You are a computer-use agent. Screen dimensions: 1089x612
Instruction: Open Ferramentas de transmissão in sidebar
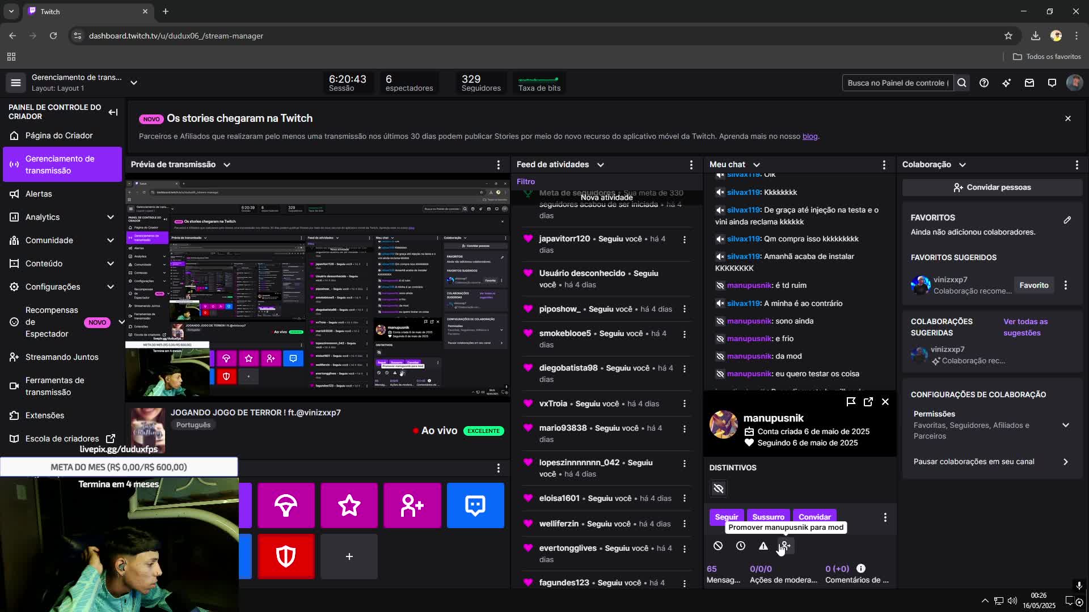point(62,386)
